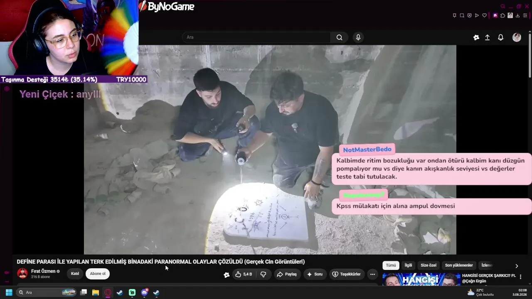Activate the voice search microphone
The image size is (532, 299).
click(x=358, y=37)
